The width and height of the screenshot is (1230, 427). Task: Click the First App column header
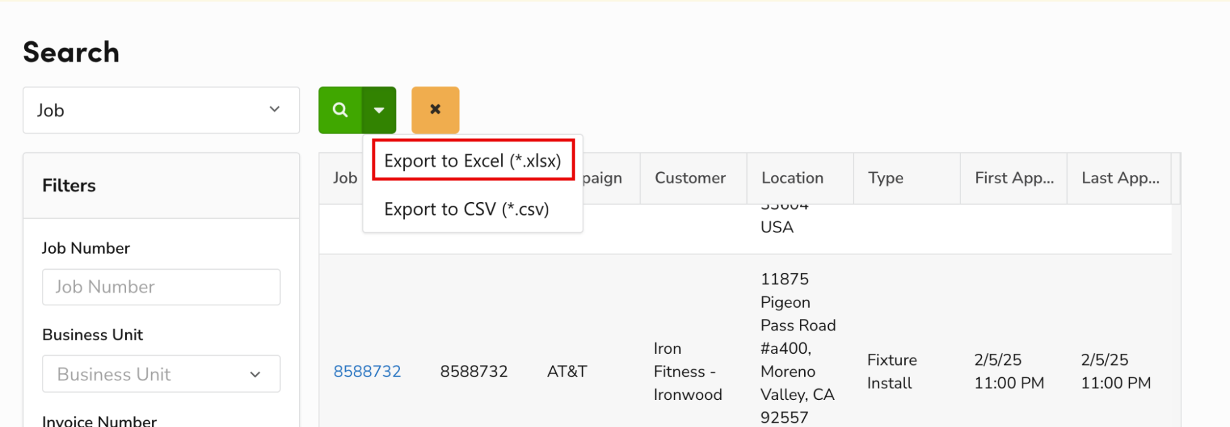[x=1012, y=178]
